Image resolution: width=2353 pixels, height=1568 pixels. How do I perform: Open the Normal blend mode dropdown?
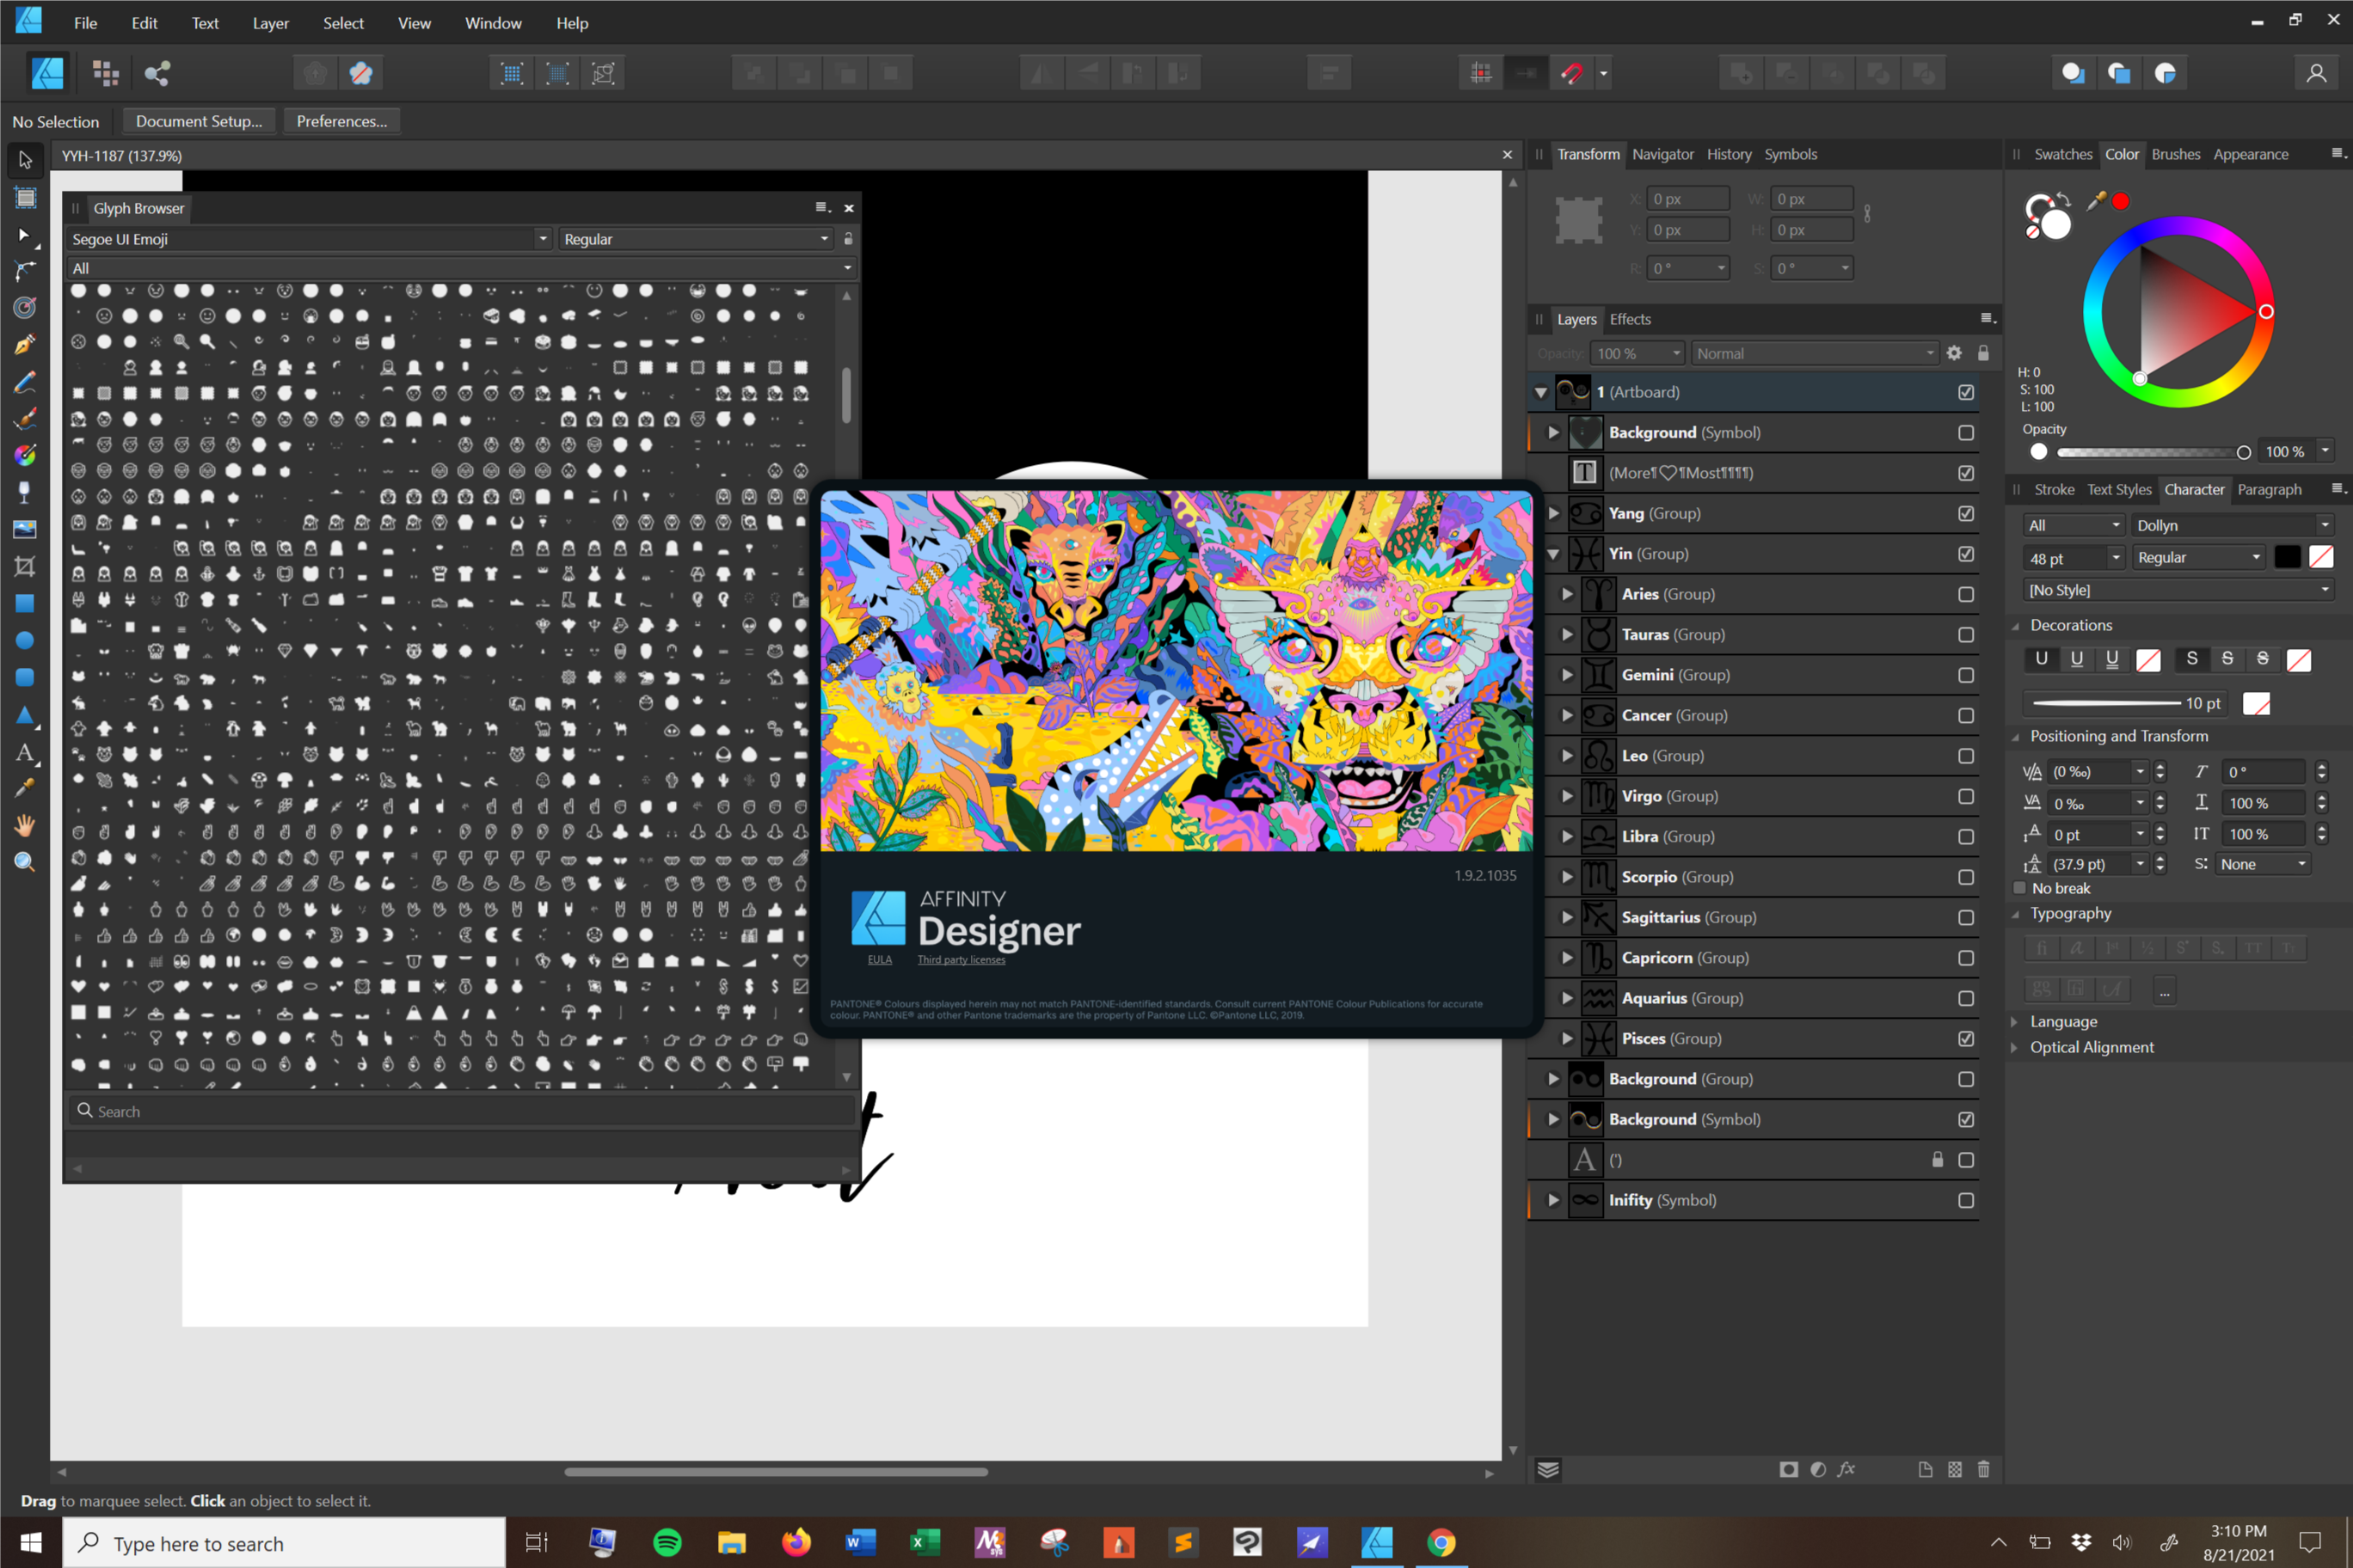1815,353
